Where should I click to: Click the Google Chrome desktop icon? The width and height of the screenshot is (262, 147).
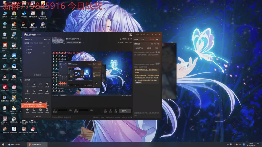(x=14, y=15)
